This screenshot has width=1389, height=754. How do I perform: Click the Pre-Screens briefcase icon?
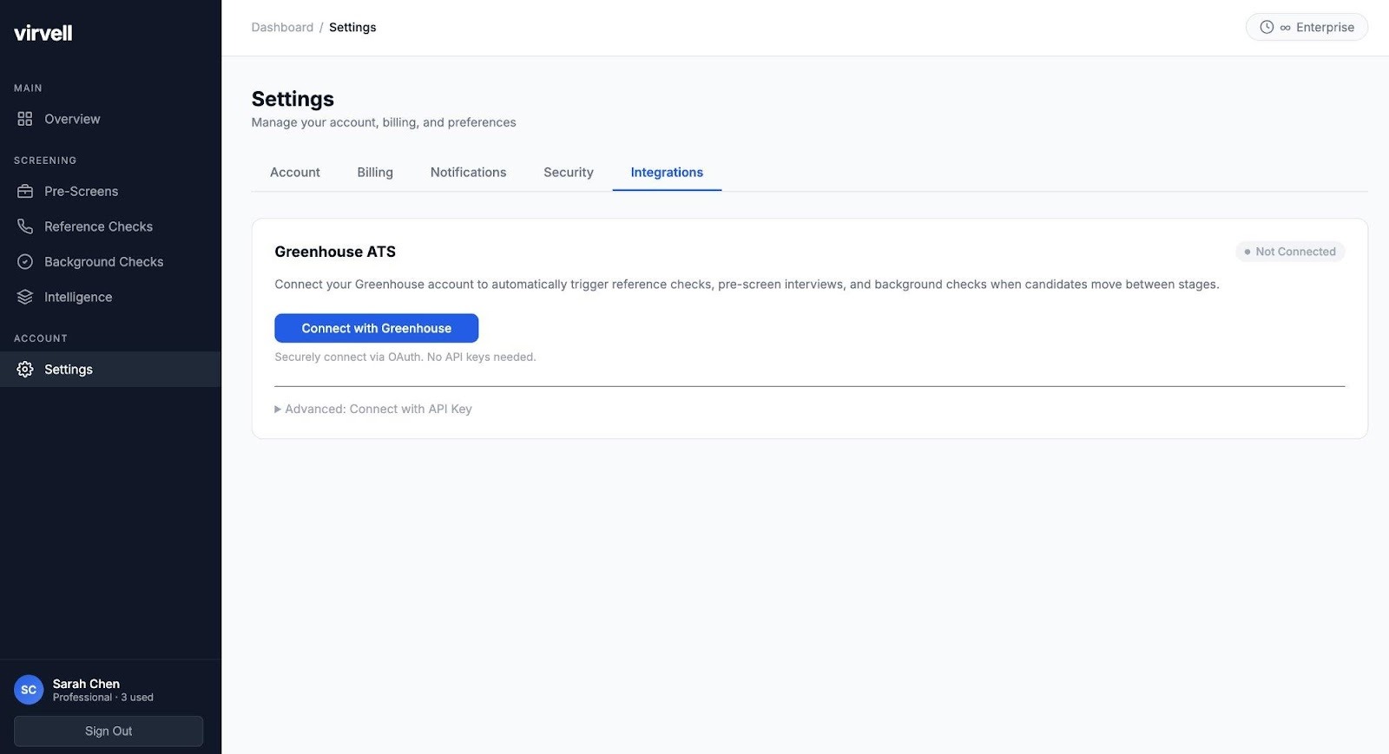pyautogui.click(x=25, y=191)
